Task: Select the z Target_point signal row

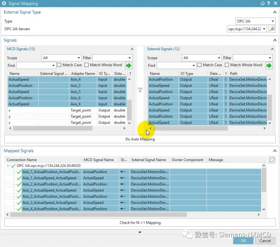Action: point(67,123)
